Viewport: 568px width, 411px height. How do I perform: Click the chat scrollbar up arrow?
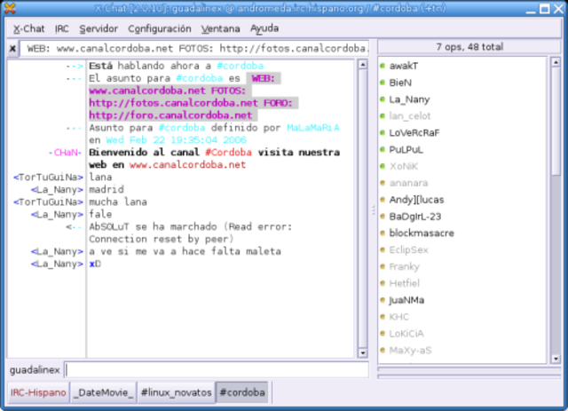point(363,65)
